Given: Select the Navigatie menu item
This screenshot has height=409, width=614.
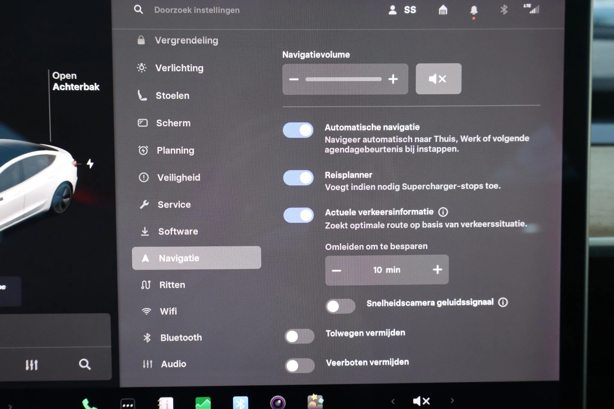Looking at the screenshot, I should tap(196, 258).
